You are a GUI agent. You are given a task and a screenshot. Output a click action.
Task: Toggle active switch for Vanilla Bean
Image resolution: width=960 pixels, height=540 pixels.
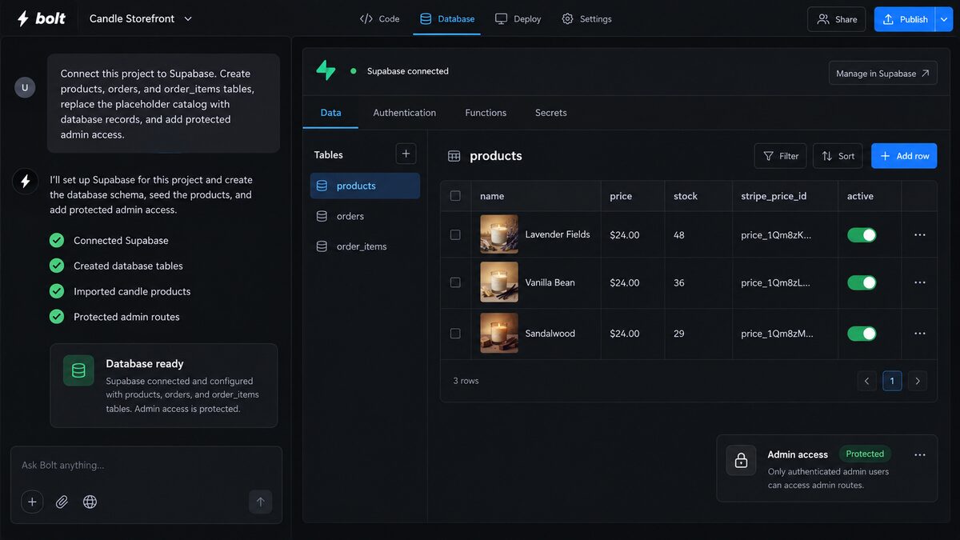[862, 282]
